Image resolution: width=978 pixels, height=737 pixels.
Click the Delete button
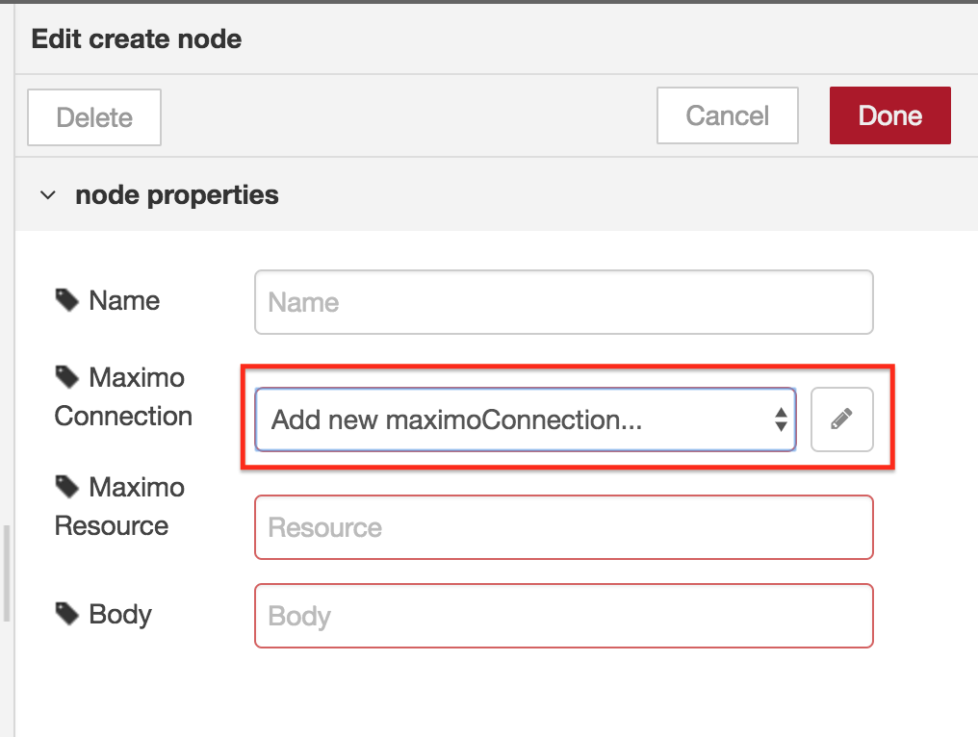tap(94, 117)
